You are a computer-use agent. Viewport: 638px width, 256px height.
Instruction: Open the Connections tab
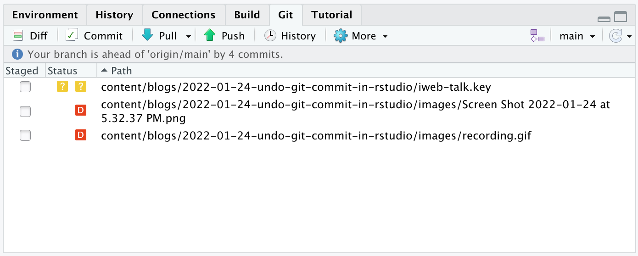pyautogui.click(x=183, y=15)
